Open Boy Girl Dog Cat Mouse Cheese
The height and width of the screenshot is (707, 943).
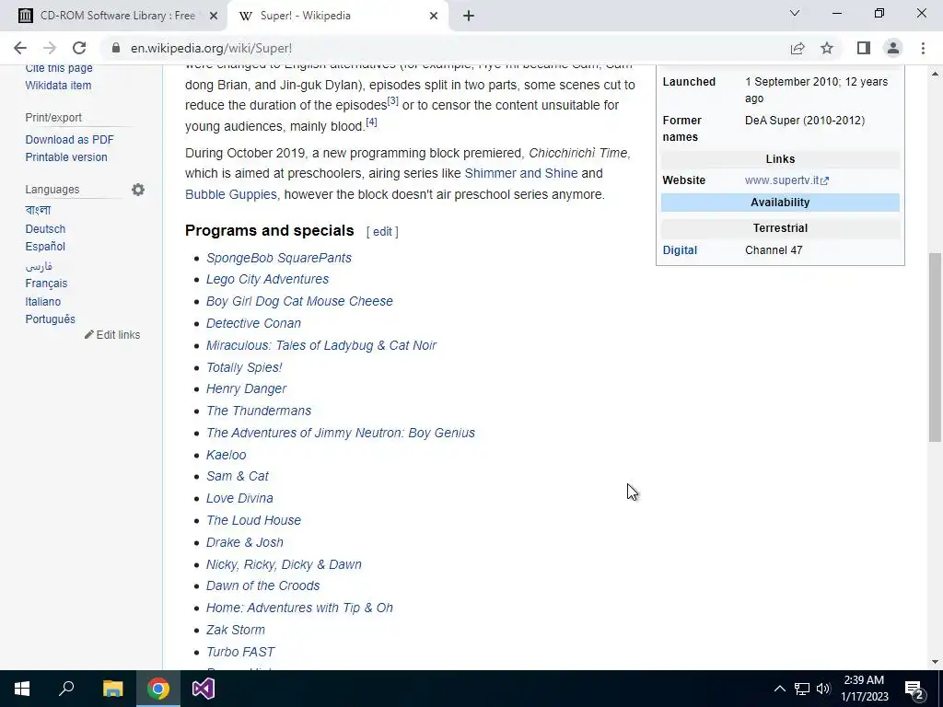click(x=299, y=301)
